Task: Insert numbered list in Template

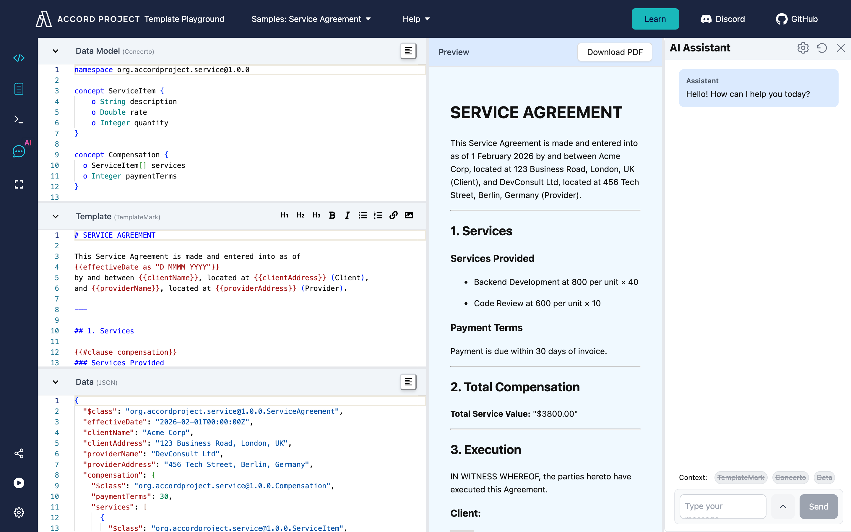Action: [378, 215]
